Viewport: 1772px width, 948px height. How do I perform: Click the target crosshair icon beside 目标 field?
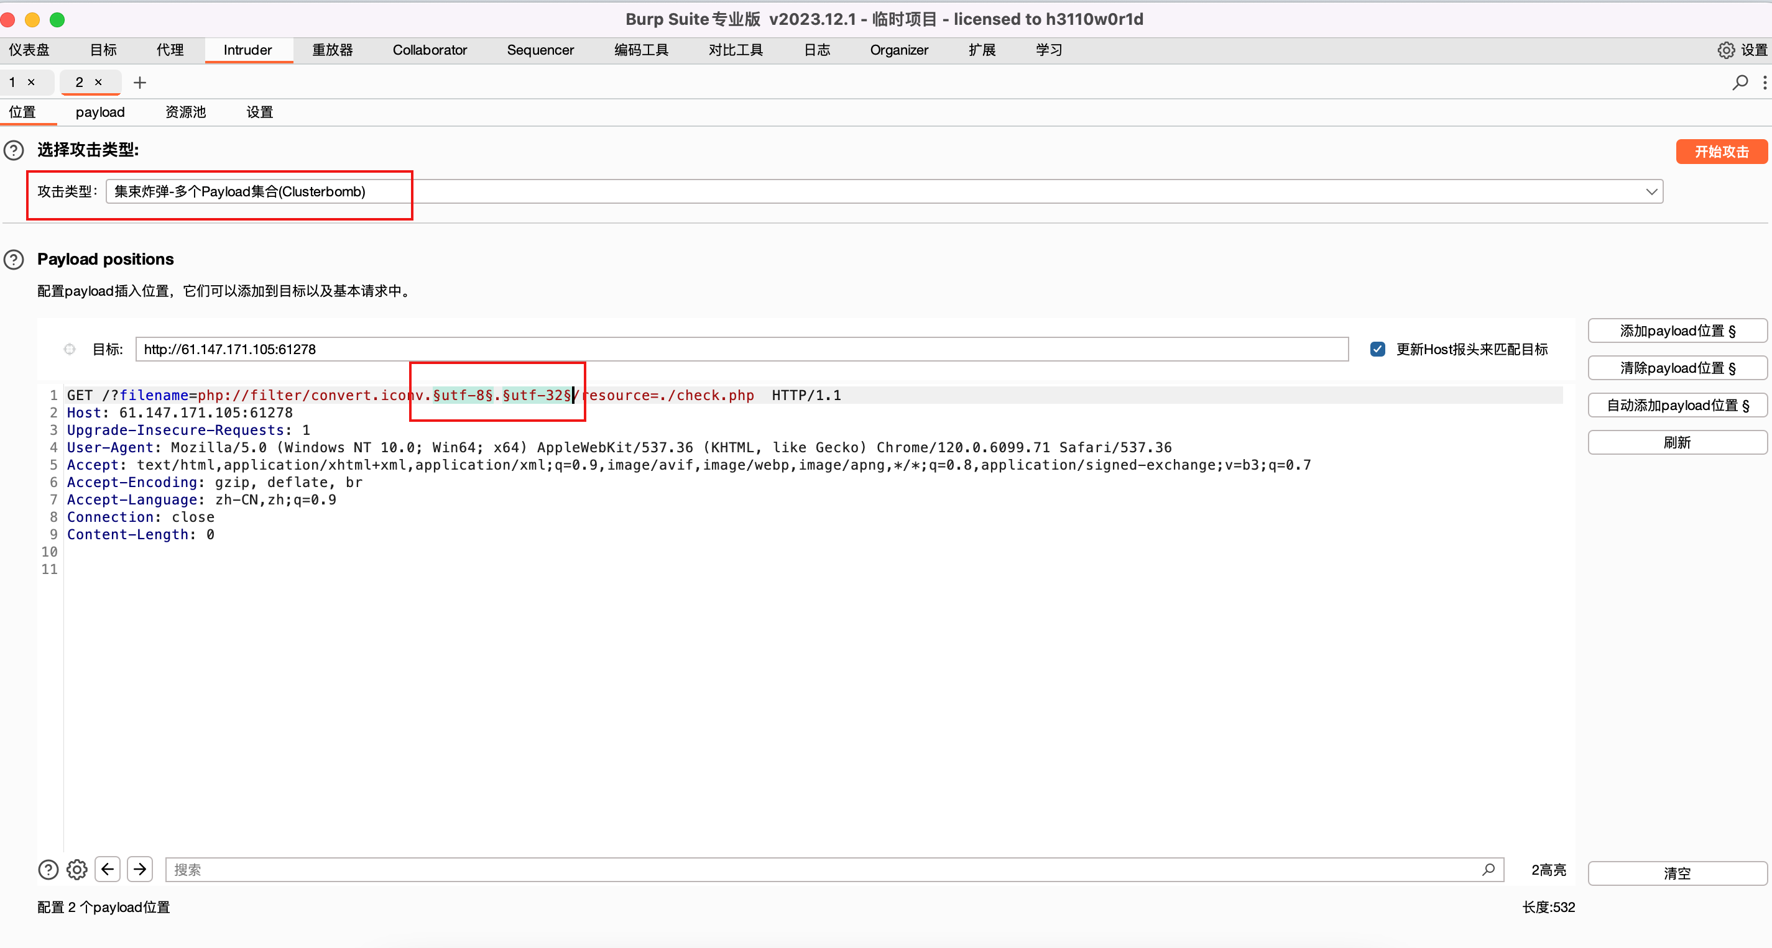(x=69, y=349)
